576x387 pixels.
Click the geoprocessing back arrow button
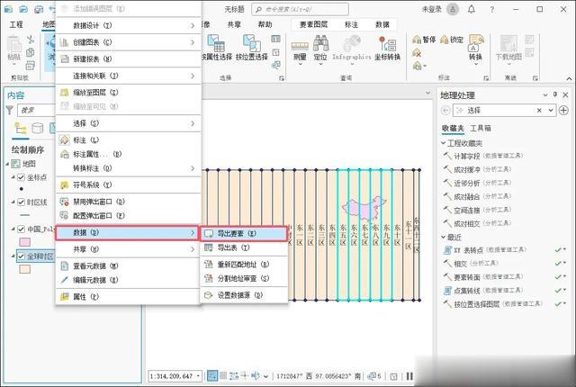[x=445, y=110]
